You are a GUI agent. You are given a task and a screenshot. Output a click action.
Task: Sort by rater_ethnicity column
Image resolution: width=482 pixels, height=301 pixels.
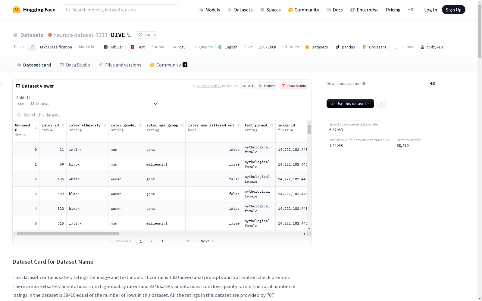[105, 125]
